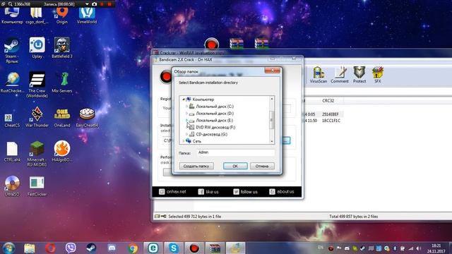Screen dimensions: 452x254
Task: Click the OK button in folder dialog
Action: point(235,167)
